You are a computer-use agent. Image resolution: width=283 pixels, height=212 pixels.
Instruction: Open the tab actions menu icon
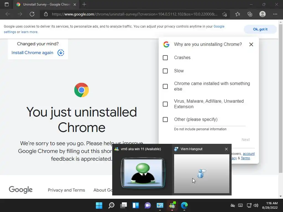(x=7, y=4)
